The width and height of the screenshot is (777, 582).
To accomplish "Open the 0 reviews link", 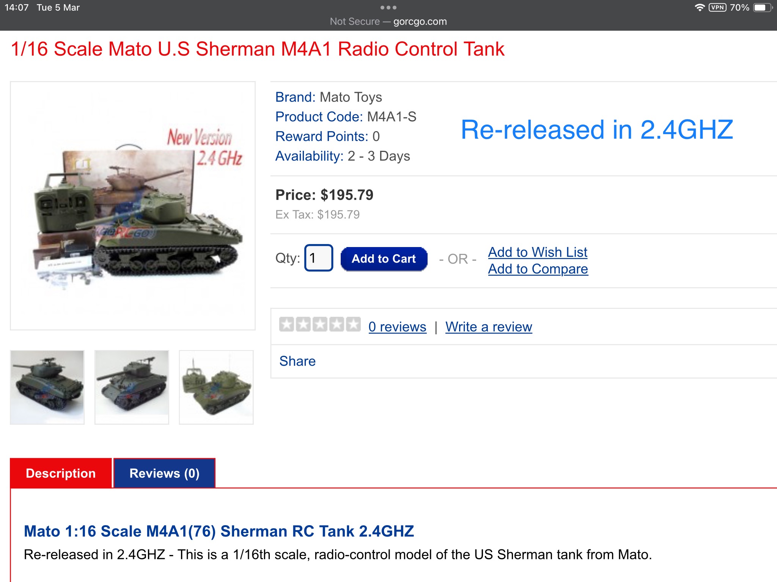I will [397, 327].
